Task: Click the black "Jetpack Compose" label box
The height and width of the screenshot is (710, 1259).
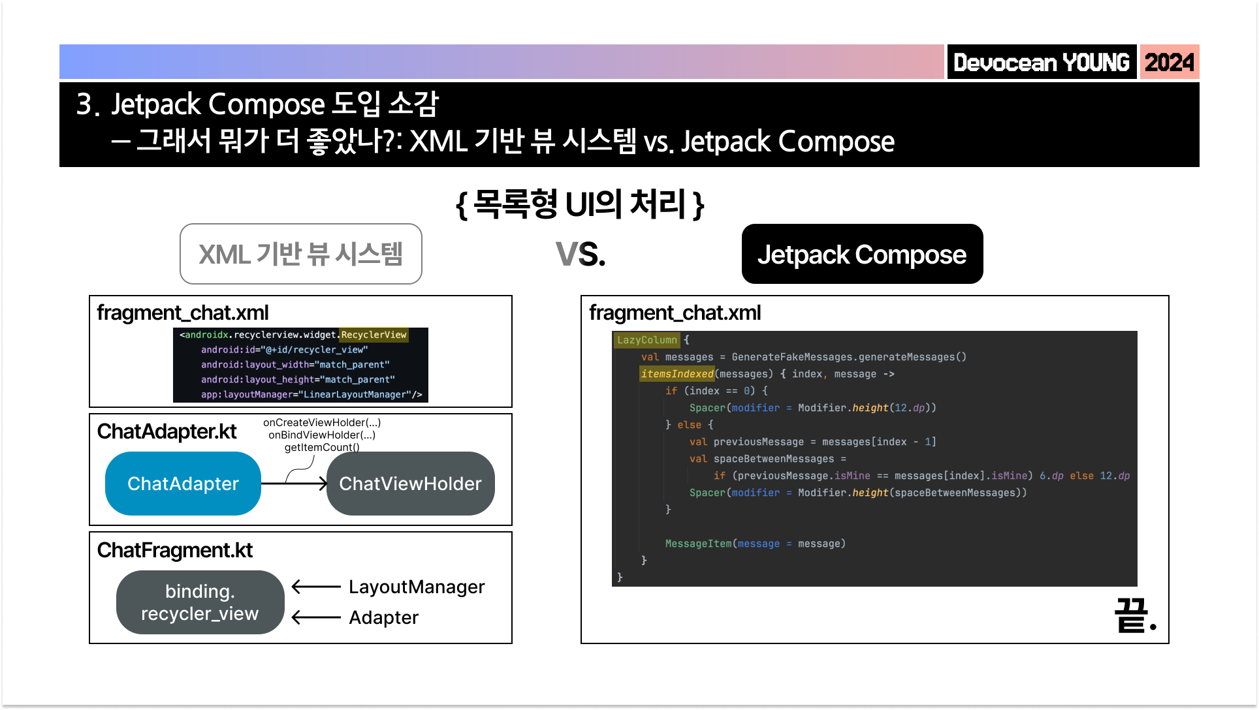Action: point(863,254)
